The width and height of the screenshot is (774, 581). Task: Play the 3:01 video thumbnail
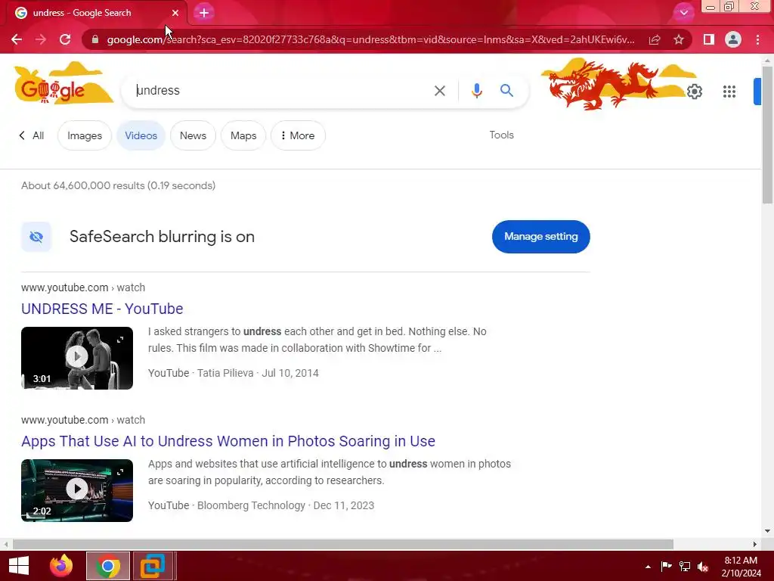[77, 357]
